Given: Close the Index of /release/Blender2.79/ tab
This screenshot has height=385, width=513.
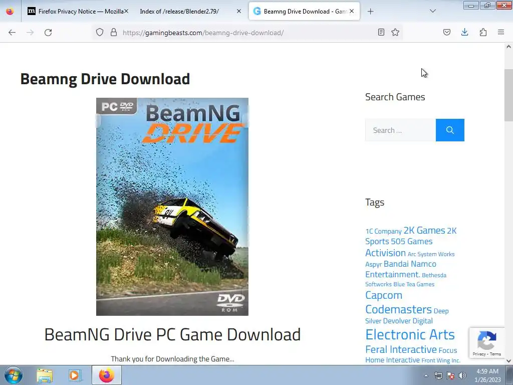Looking at the screenshot, I should (x=239, y=11).
